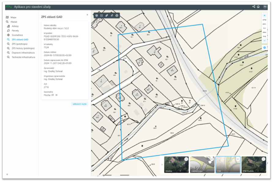Open the Mapa menu item

tap(13, 17)
